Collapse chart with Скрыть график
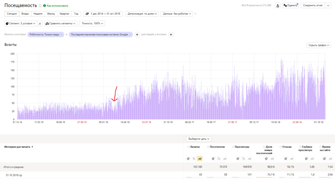 319,45
